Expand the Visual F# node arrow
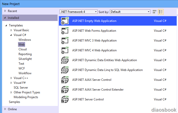This screenshot has height=113, width=178. 11,83
